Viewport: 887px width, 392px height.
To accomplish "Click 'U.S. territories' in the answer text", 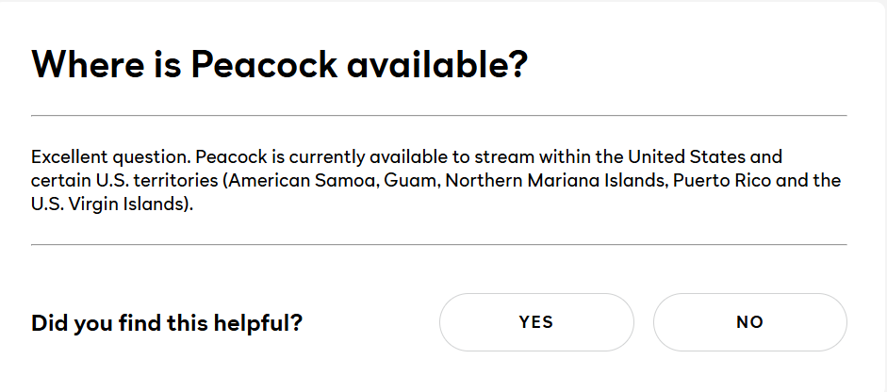I will 149,180.
